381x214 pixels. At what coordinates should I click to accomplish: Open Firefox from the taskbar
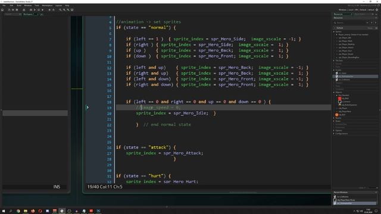click(x=33, y=211)
